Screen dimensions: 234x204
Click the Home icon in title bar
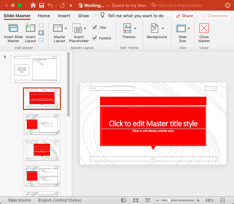(33, 5)
